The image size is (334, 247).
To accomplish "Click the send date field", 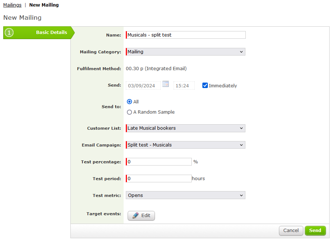I will tap(143, 85).
